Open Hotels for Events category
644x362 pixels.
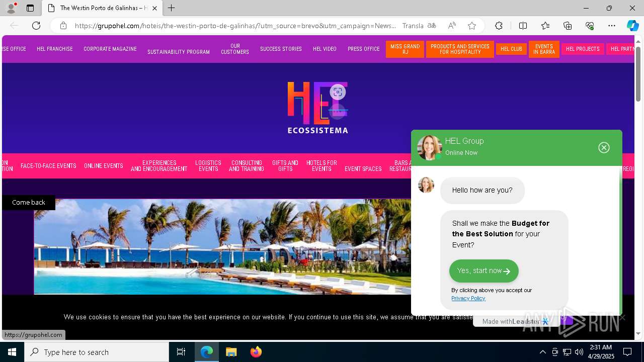[321, 166]
